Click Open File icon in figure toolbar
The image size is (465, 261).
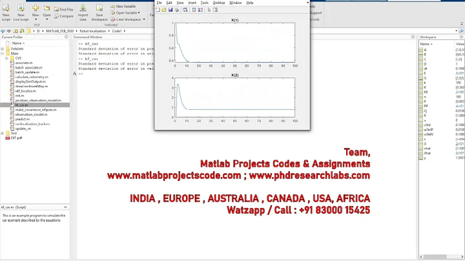click(164, 10)
